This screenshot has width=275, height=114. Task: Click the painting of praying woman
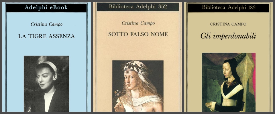coord(229,82)
